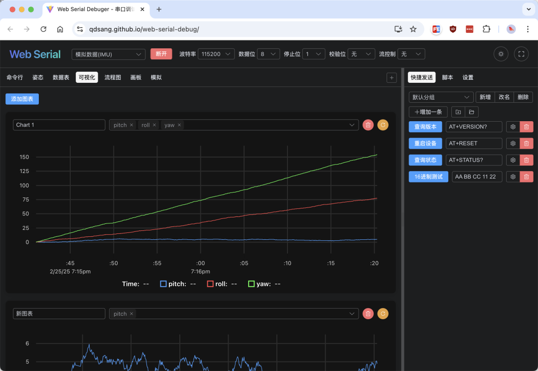Click the green yaw color swatch

click(x=251, y=284)
